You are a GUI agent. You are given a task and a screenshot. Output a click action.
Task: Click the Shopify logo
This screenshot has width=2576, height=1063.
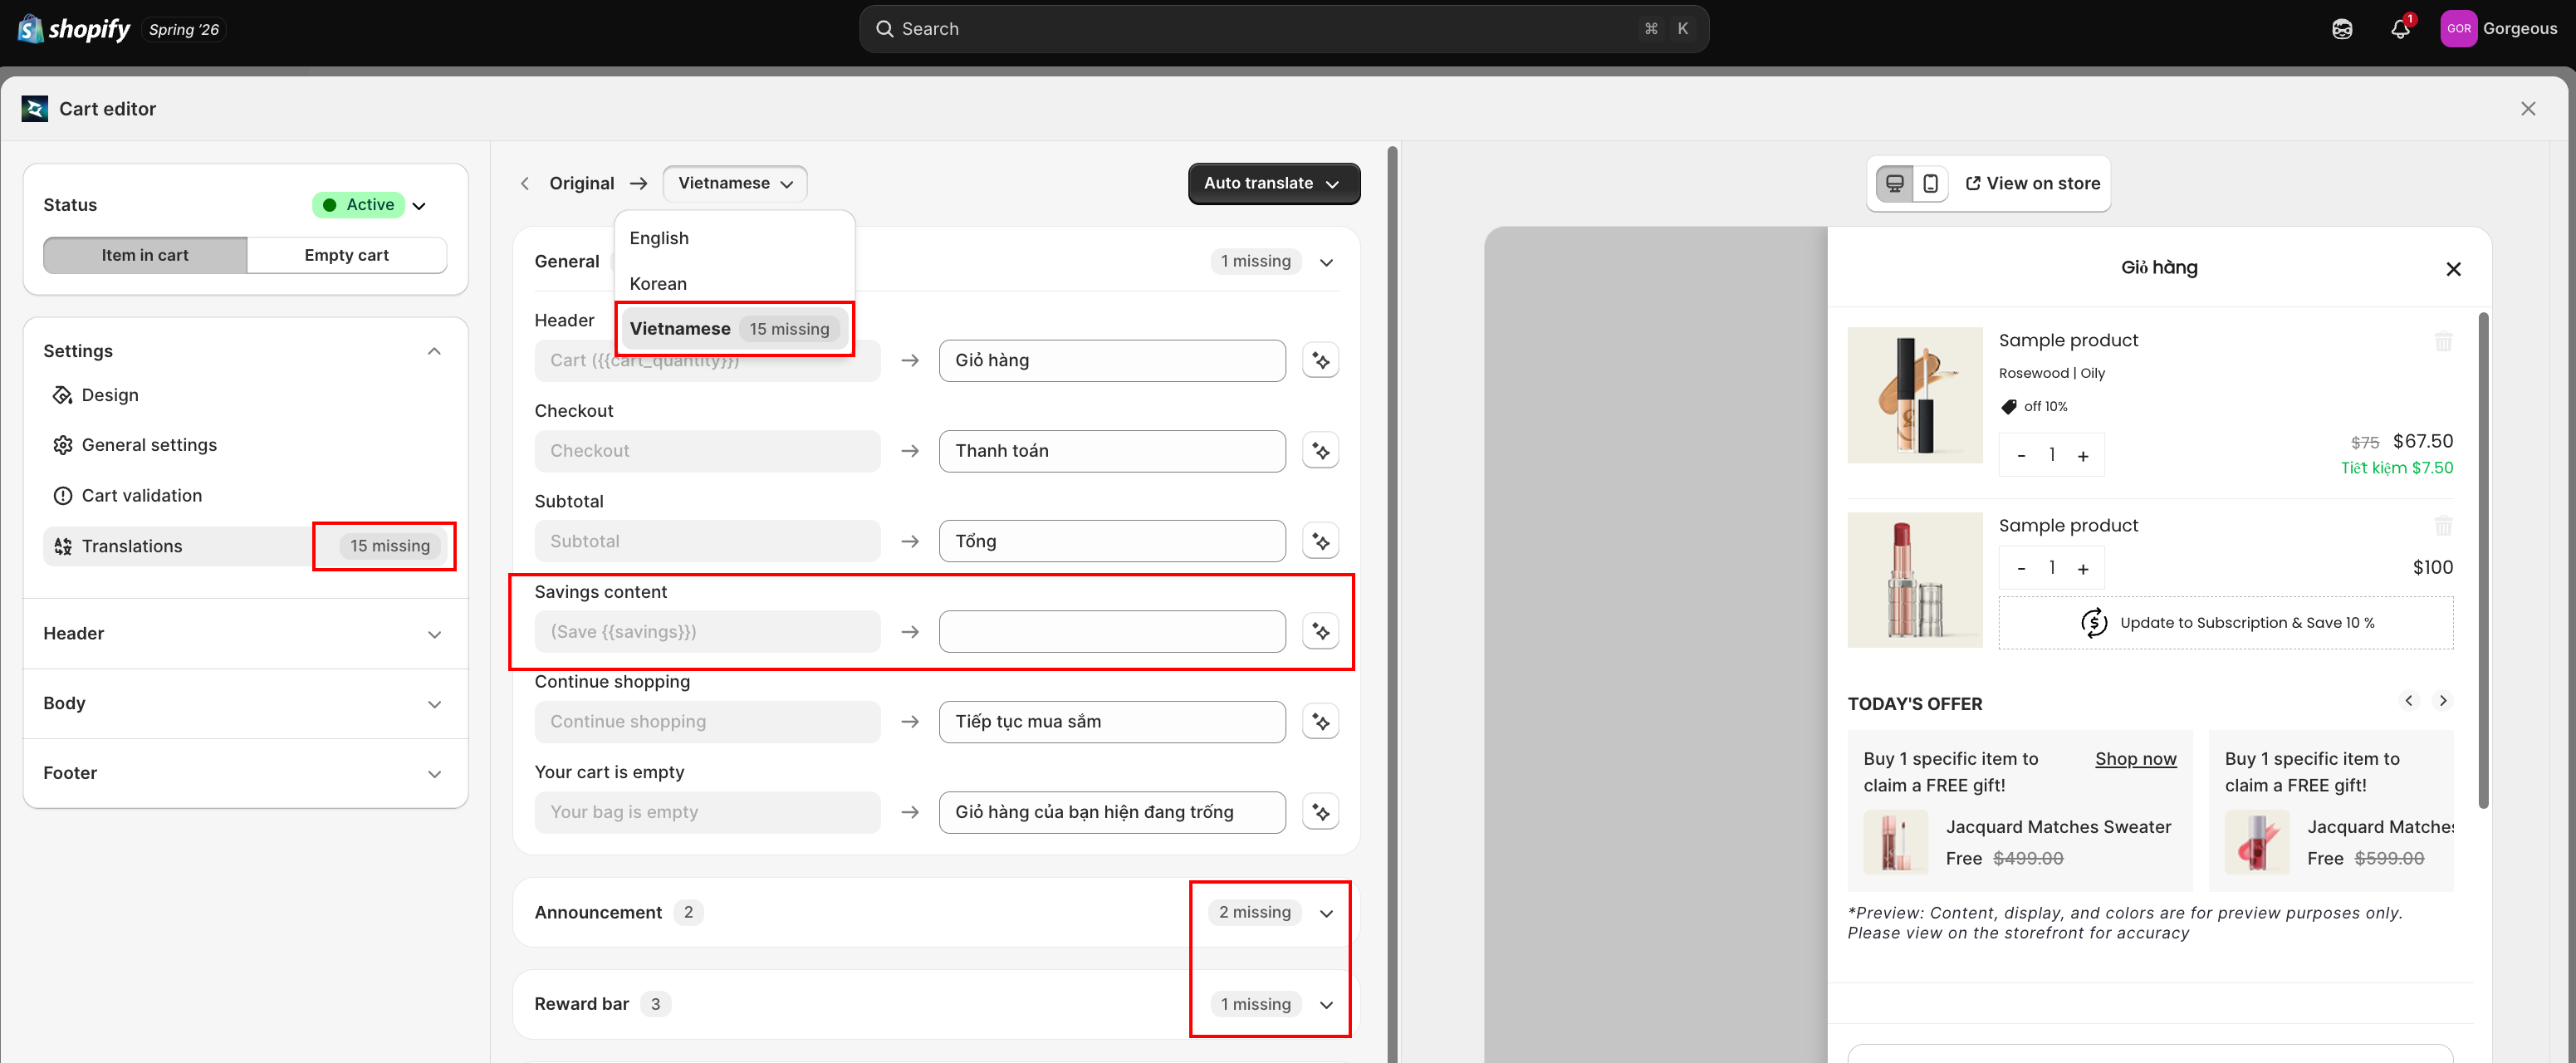point(74,29)
